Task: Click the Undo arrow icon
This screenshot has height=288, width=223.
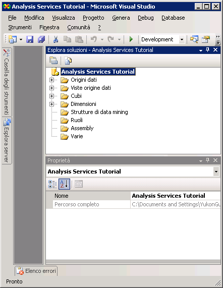Action: (94, 39)
